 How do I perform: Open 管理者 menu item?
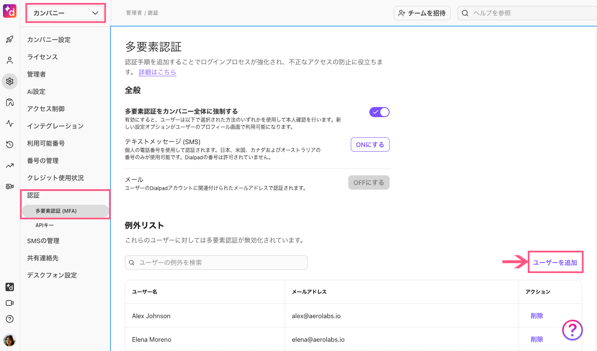(x=36, y=74)
